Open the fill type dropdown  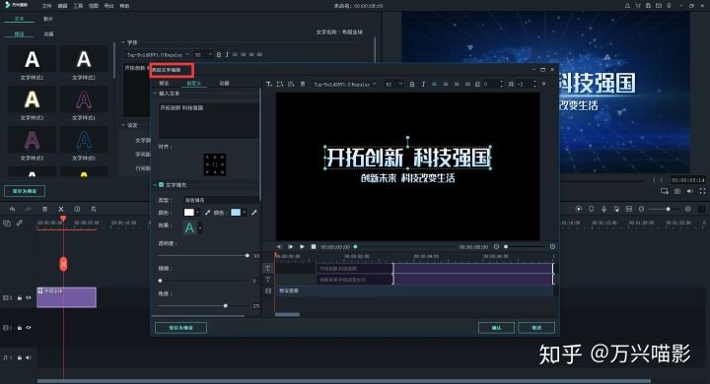tap(221, 200)
